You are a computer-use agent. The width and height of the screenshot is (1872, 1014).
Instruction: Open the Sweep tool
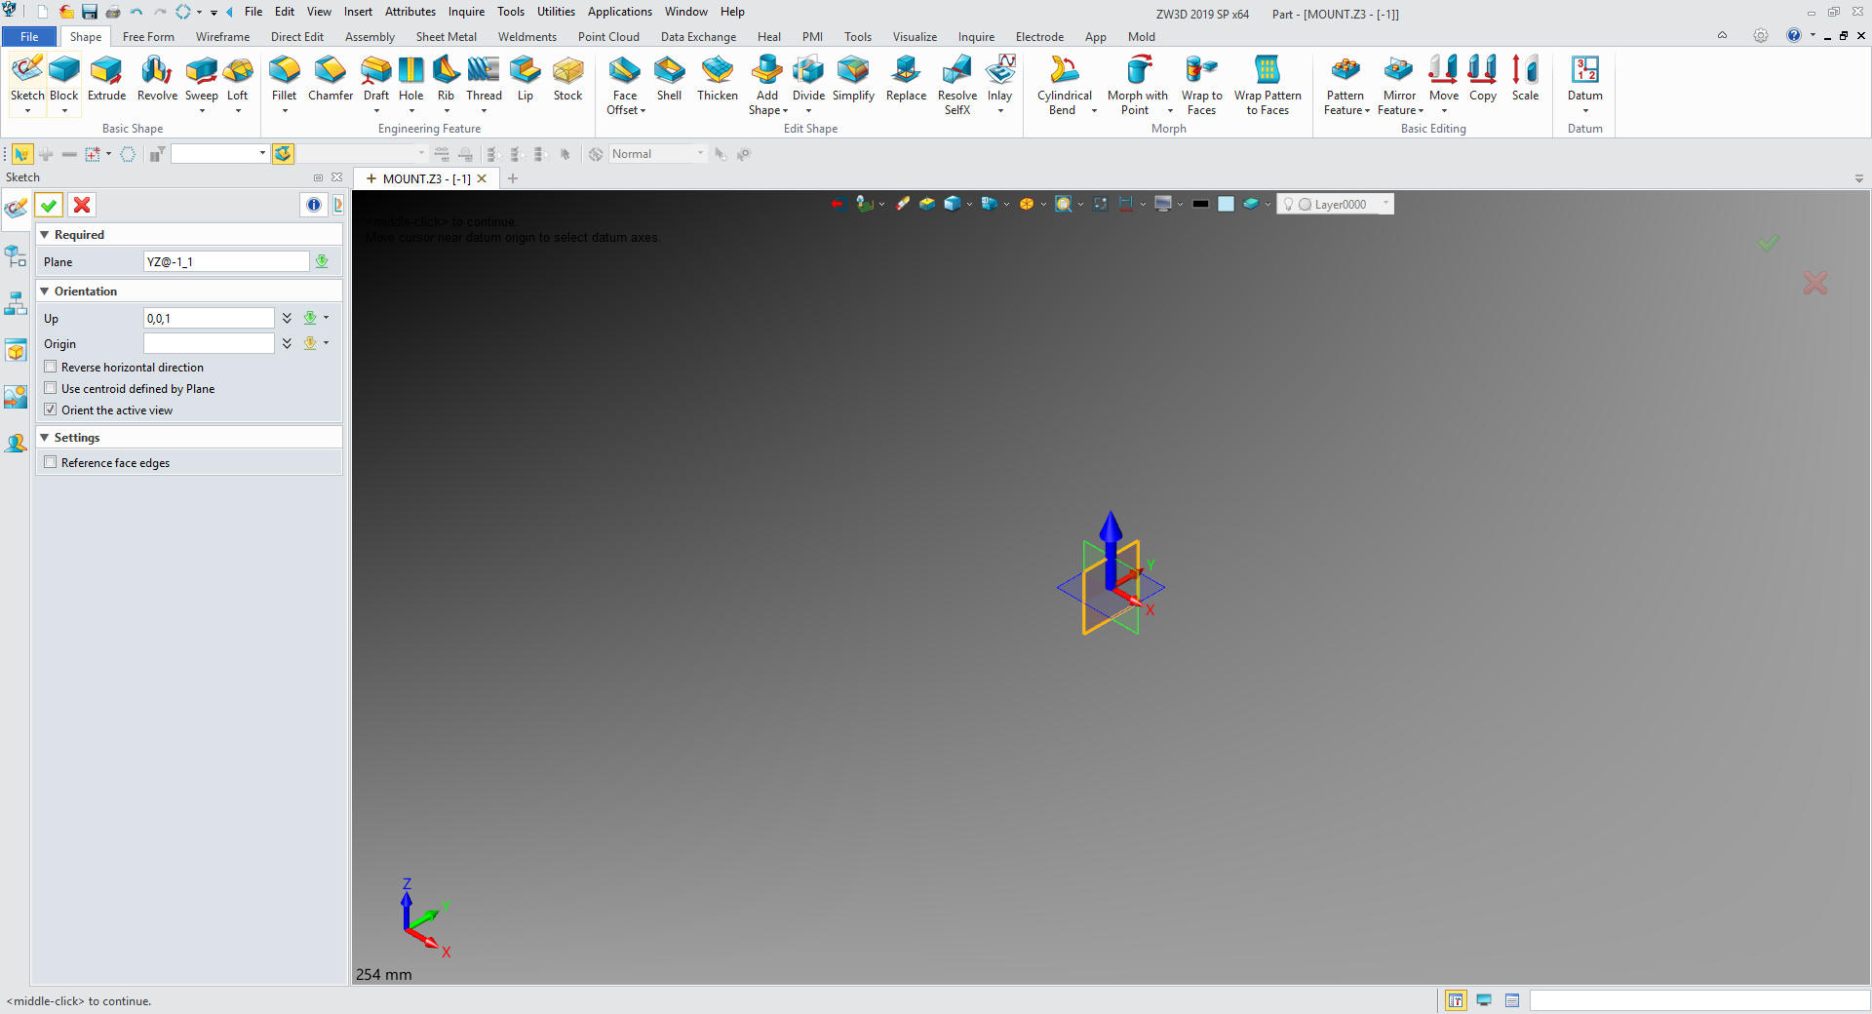point(202,78)
